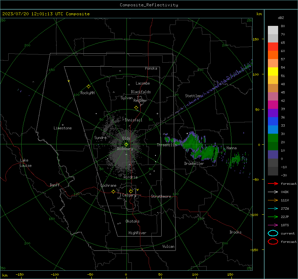Image resolution: width=298 pixels, height=279 pixels.
Task: Click the 65 dBZ red color swatch
Action: pos(273,46)
